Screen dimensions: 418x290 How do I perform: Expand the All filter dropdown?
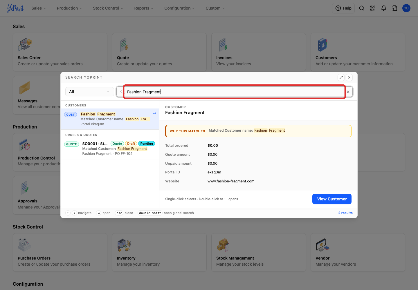coord(89,92)
